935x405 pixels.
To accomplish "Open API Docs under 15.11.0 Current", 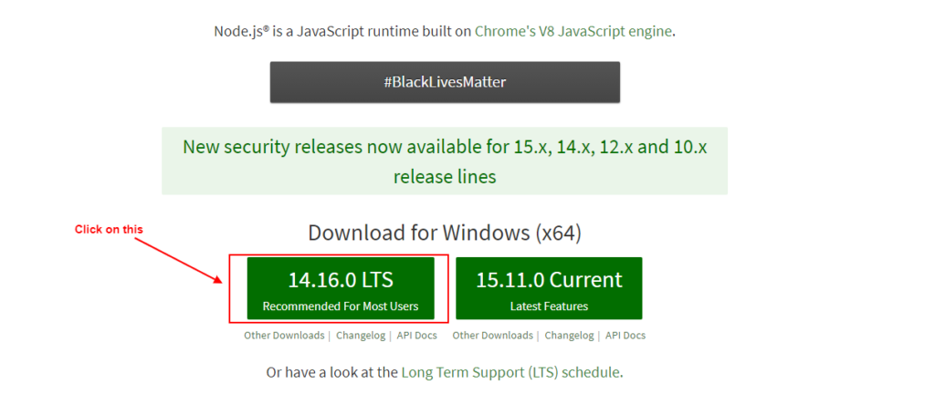I will click(625, 336).
